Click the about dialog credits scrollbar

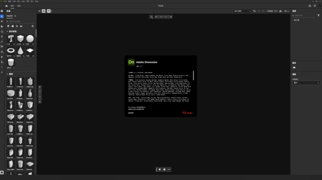tap(193, 75)
